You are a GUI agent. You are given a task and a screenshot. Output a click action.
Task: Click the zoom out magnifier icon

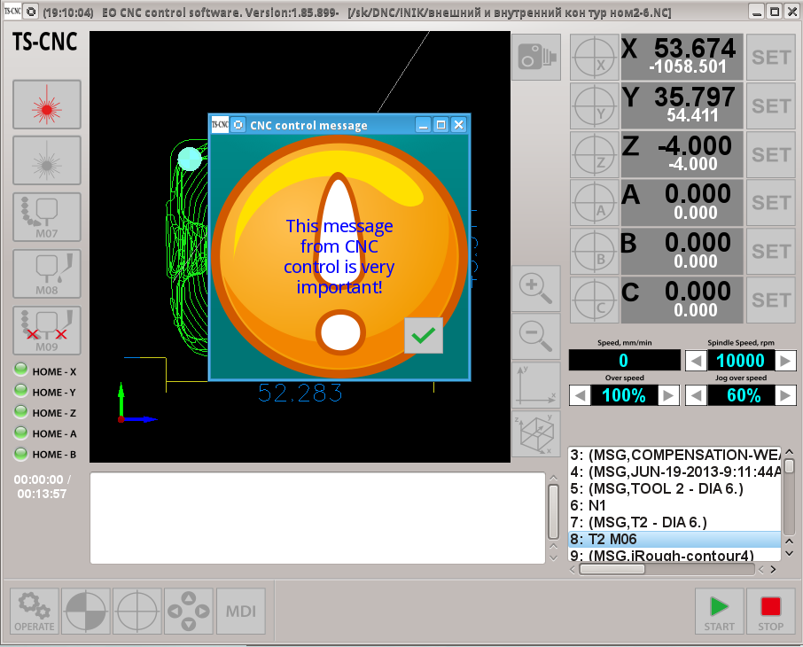[x=536, y=336]
